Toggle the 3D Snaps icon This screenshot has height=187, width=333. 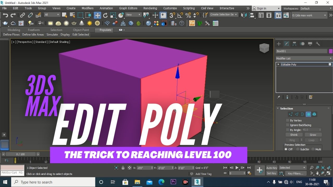tap(172, 15)
